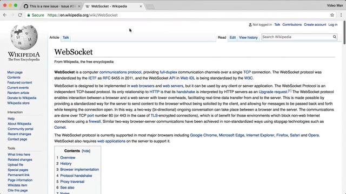The width and height of the screenshot is (346, 194).
Task: Follow the Google Chrome article link
Action: coord(203,135)
